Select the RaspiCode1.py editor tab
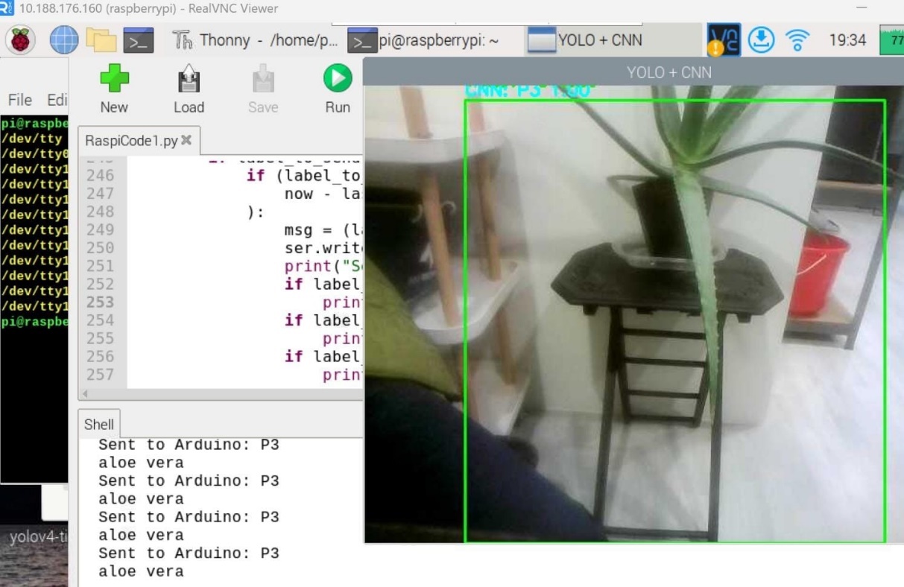 [x=131, y=140]
